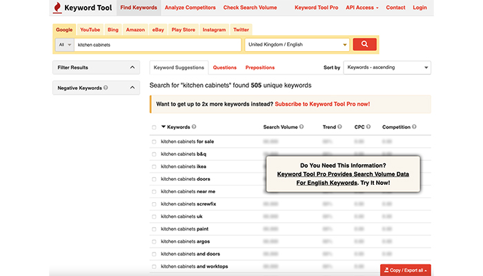Open the United Kingdom / English dropdown
Screen dimensions: 483x276
(x=297, y=45)
